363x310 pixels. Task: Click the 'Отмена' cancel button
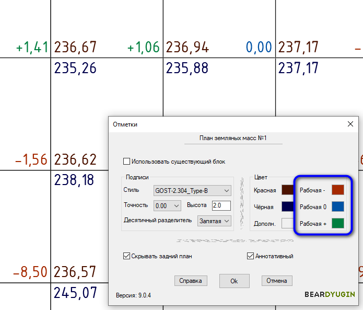tap(276, 281)
